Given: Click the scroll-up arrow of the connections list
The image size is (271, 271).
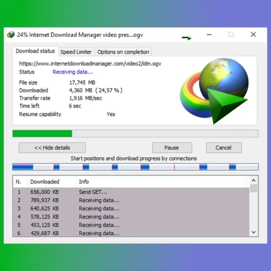Looking at the screenshot, I should click(x=254, y=181).
